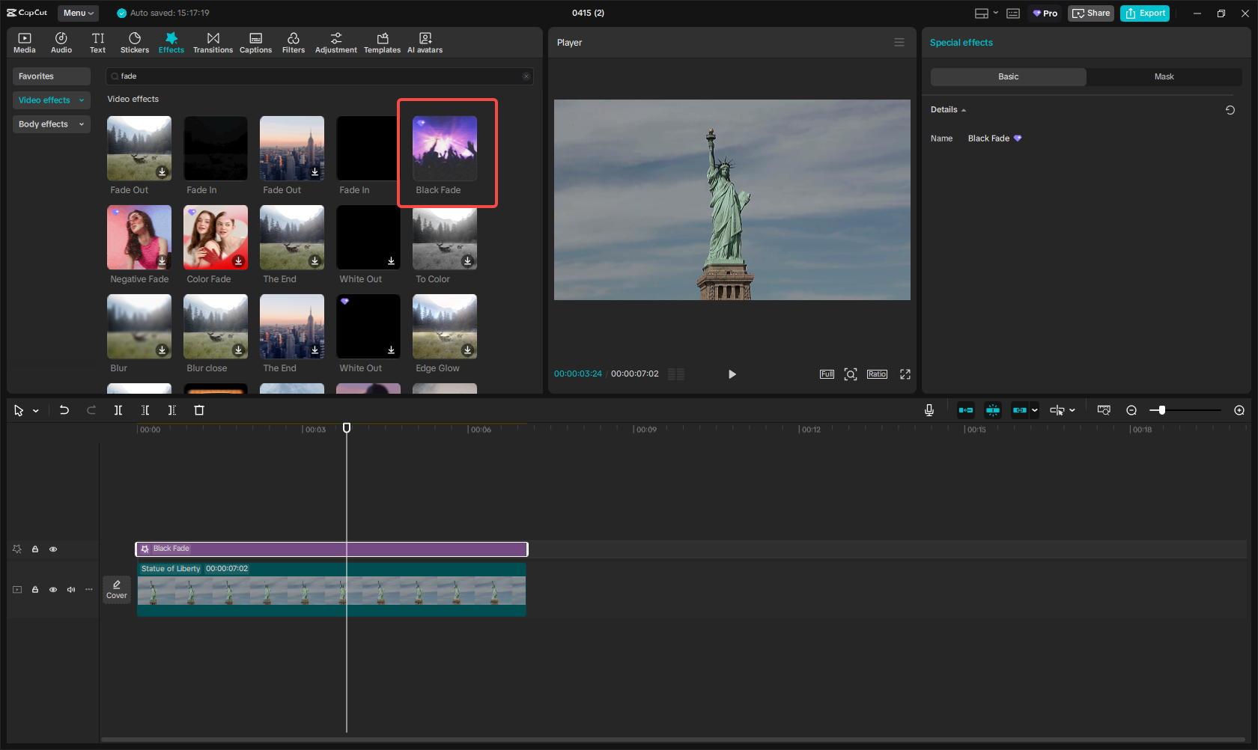Open the Stickers panel
1258x750 pixels.
(x=135, y=43)
